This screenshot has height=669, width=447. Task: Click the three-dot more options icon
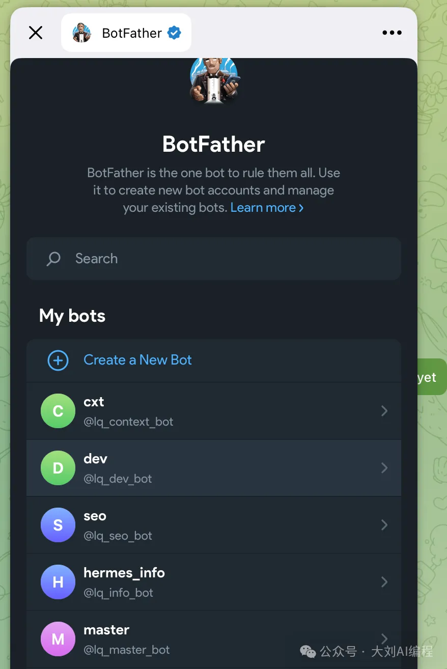click(392, 33)
